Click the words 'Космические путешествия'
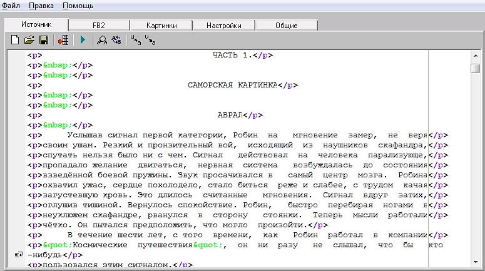The width and height of the screenshot is (485, 271). pyautogui.click(x=133, y=245)
